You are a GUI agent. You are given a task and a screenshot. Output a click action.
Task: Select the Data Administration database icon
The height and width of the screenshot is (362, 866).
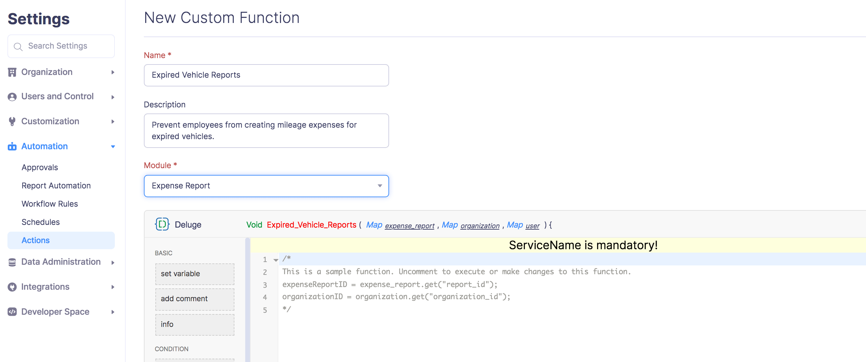click(12, 262)
